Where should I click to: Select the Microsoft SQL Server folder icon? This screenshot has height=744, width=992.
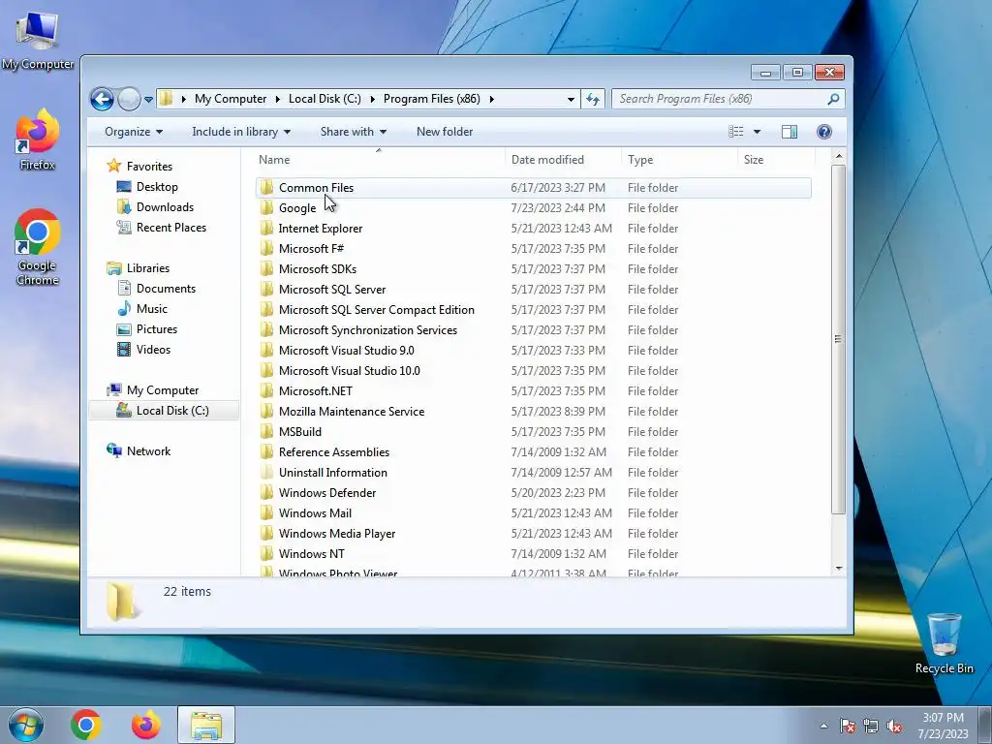click(x=267, y=289)
